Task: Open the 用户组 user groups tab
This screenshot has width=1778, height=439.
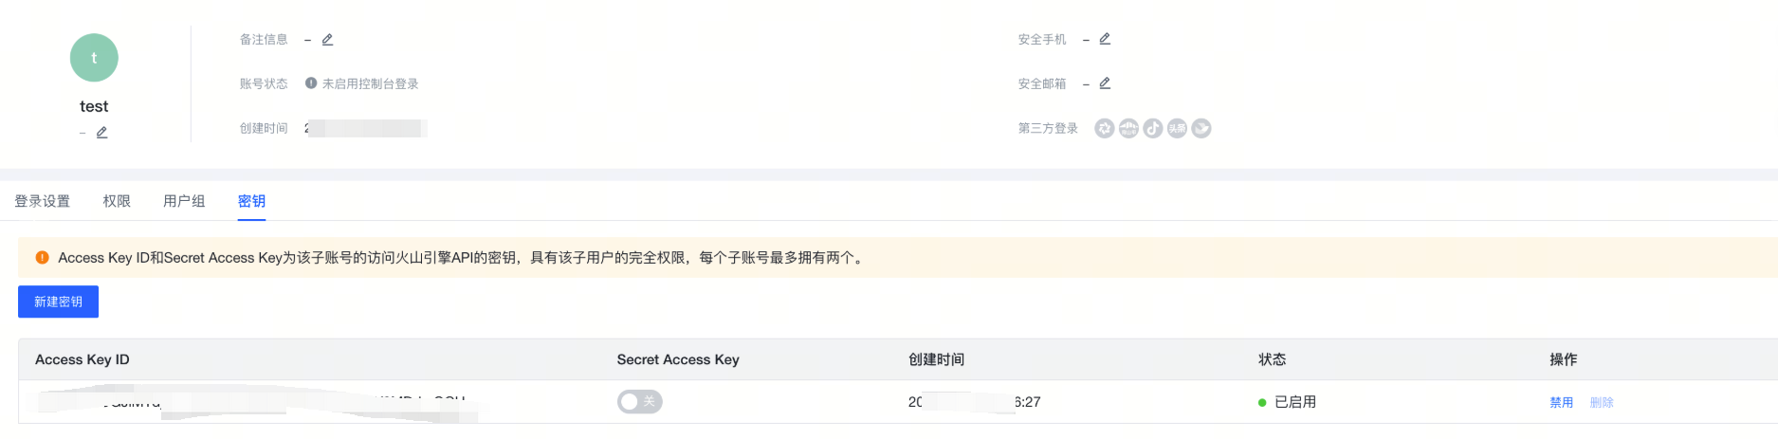Action: 184,201
